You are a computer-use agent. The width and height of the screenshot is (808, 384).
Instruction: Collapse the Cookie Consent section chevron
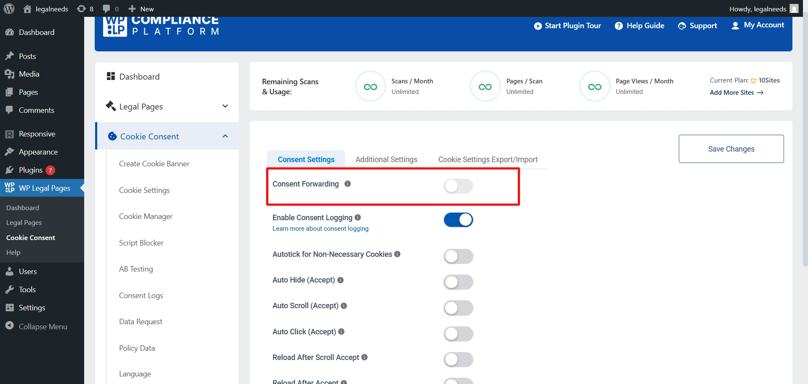click(225, 136)
